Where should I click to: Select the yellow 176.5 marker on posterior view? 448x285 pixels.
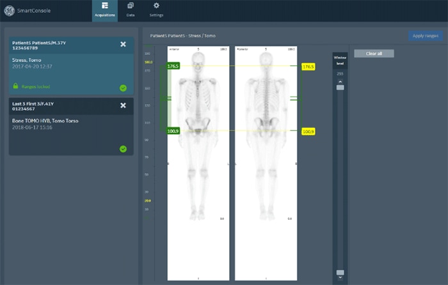click(308, 66)
